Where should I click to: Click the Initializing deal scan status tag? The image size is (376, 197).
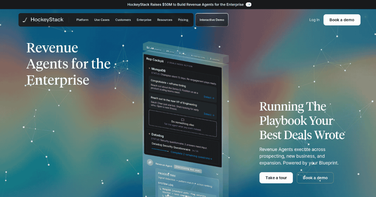[187, 168]
